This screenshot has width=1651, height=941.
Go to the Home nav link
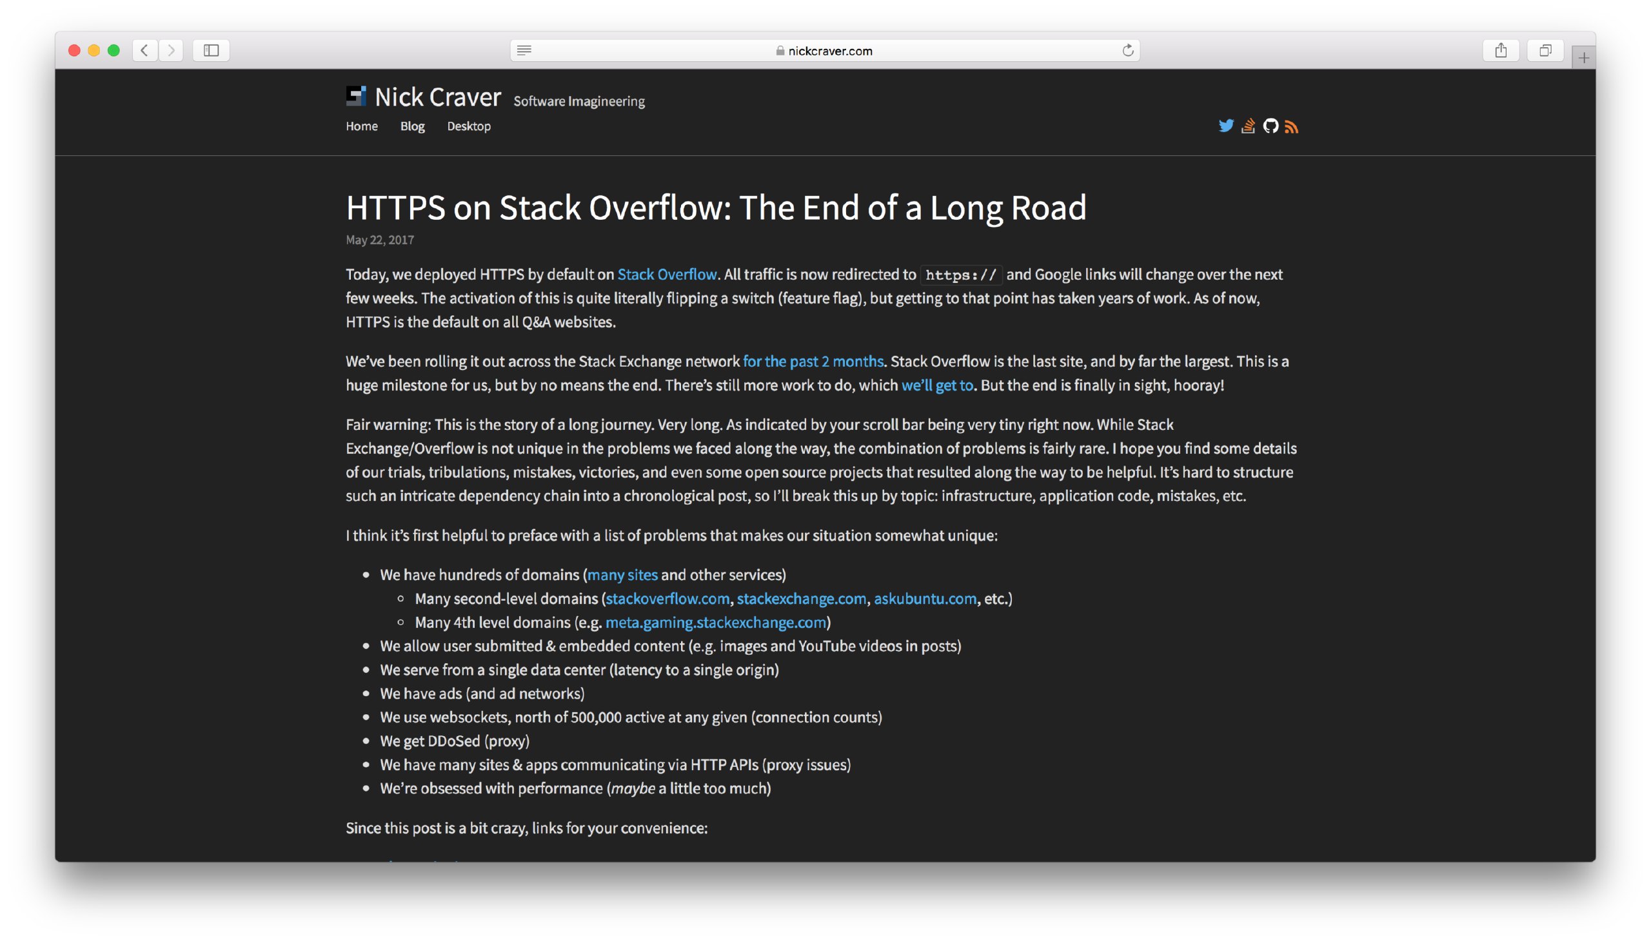click(362, 126)
